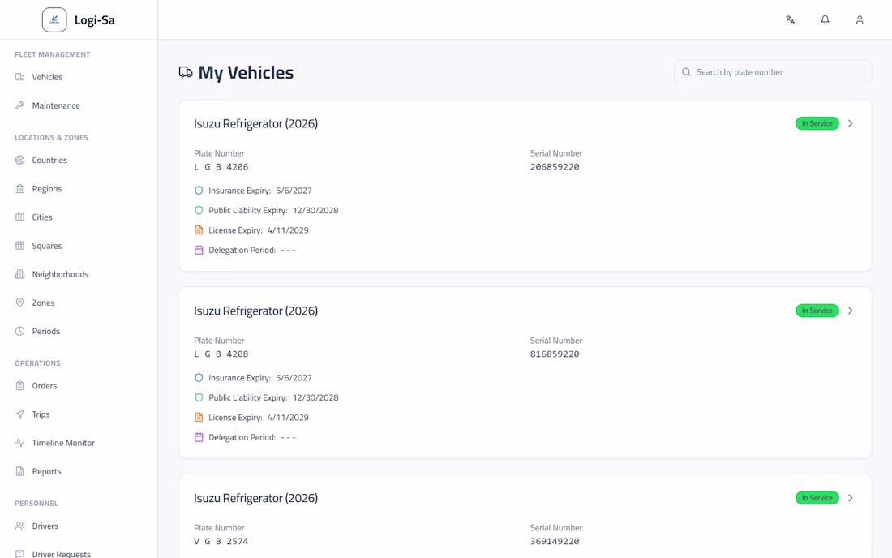Select serial number 816859220
This screenshot has width=892, height=558.
click(555, 354)
